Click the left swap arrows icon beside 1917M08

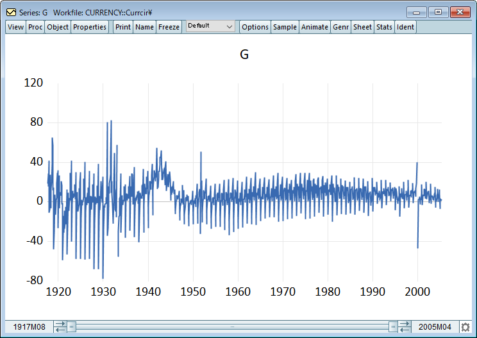coord(60,327)
